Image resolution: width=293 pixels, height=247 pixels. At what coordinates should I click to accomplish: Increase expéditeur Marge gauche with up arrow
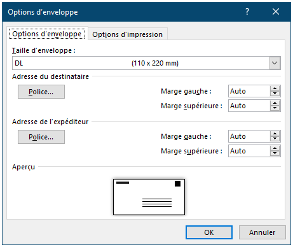275,134
